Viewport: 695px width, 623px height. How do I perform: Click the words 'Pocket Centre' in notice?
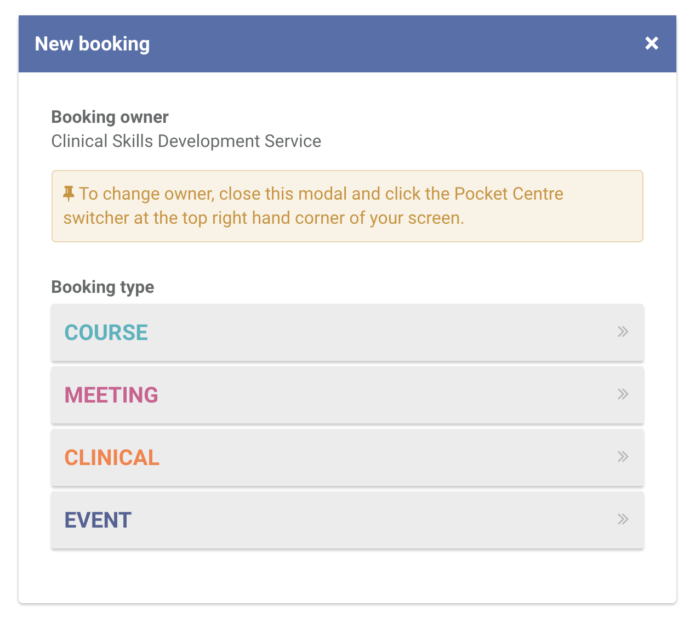(x=509, y=194)
